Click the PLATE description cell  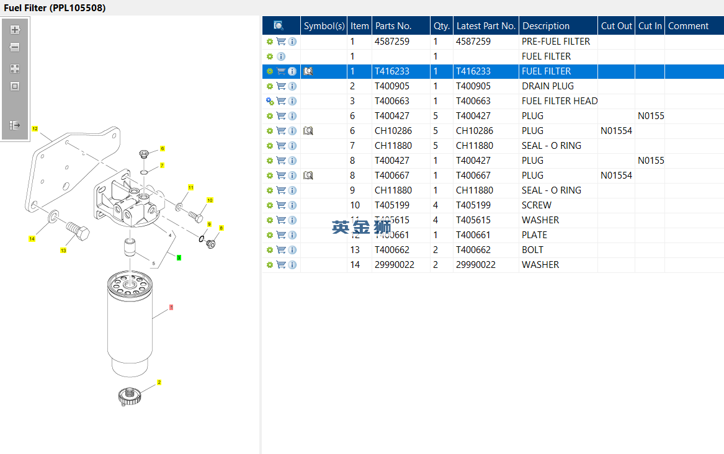point(558,235)
